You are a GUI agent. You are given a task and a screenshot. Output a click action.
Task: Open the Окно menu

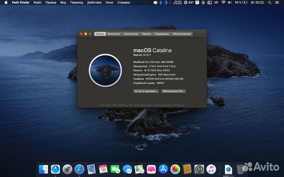click(x=109, y=2)
